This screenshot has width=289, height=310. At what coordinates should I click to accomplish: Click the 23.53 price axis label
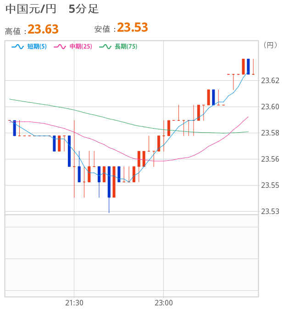coord(270,212)
